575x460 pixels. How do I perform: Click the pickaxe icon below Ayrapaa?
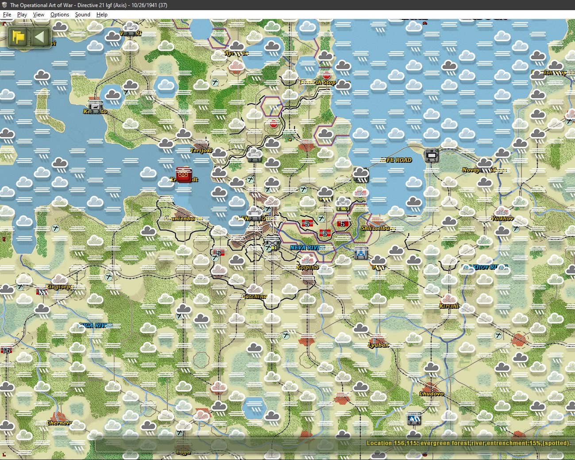(x=215, y=82)
